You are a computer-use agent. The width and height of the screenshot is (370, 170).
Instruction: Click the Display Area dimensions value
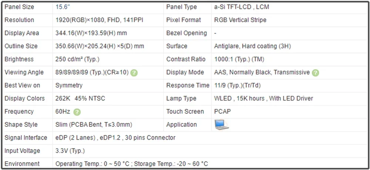(x=91, y=33)
